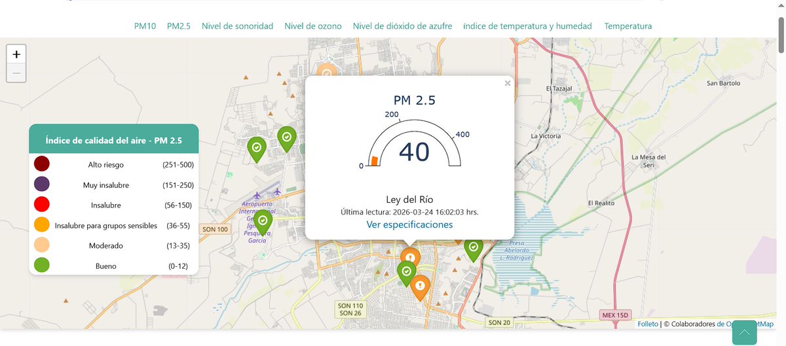Click the (251-500) range text
This screenshot has height=346, width=786.
(x=178, y=165)
